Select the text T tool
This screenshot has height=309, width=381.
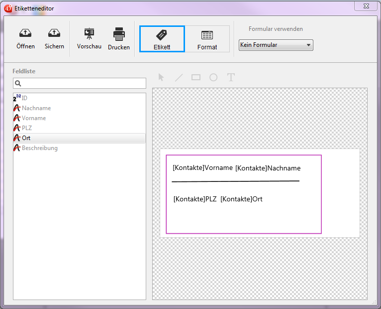coord(231,77)
